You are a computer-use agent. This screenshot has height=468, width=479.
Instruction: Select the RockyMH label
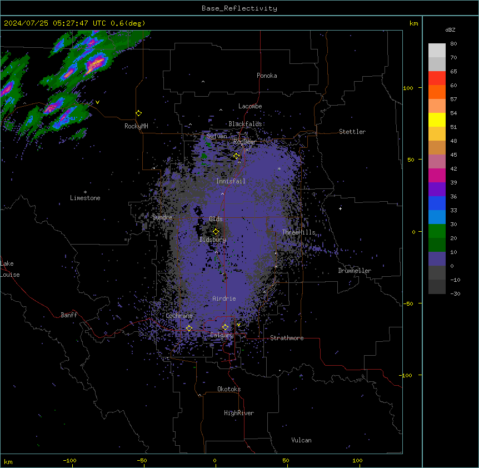coord(136,126)
